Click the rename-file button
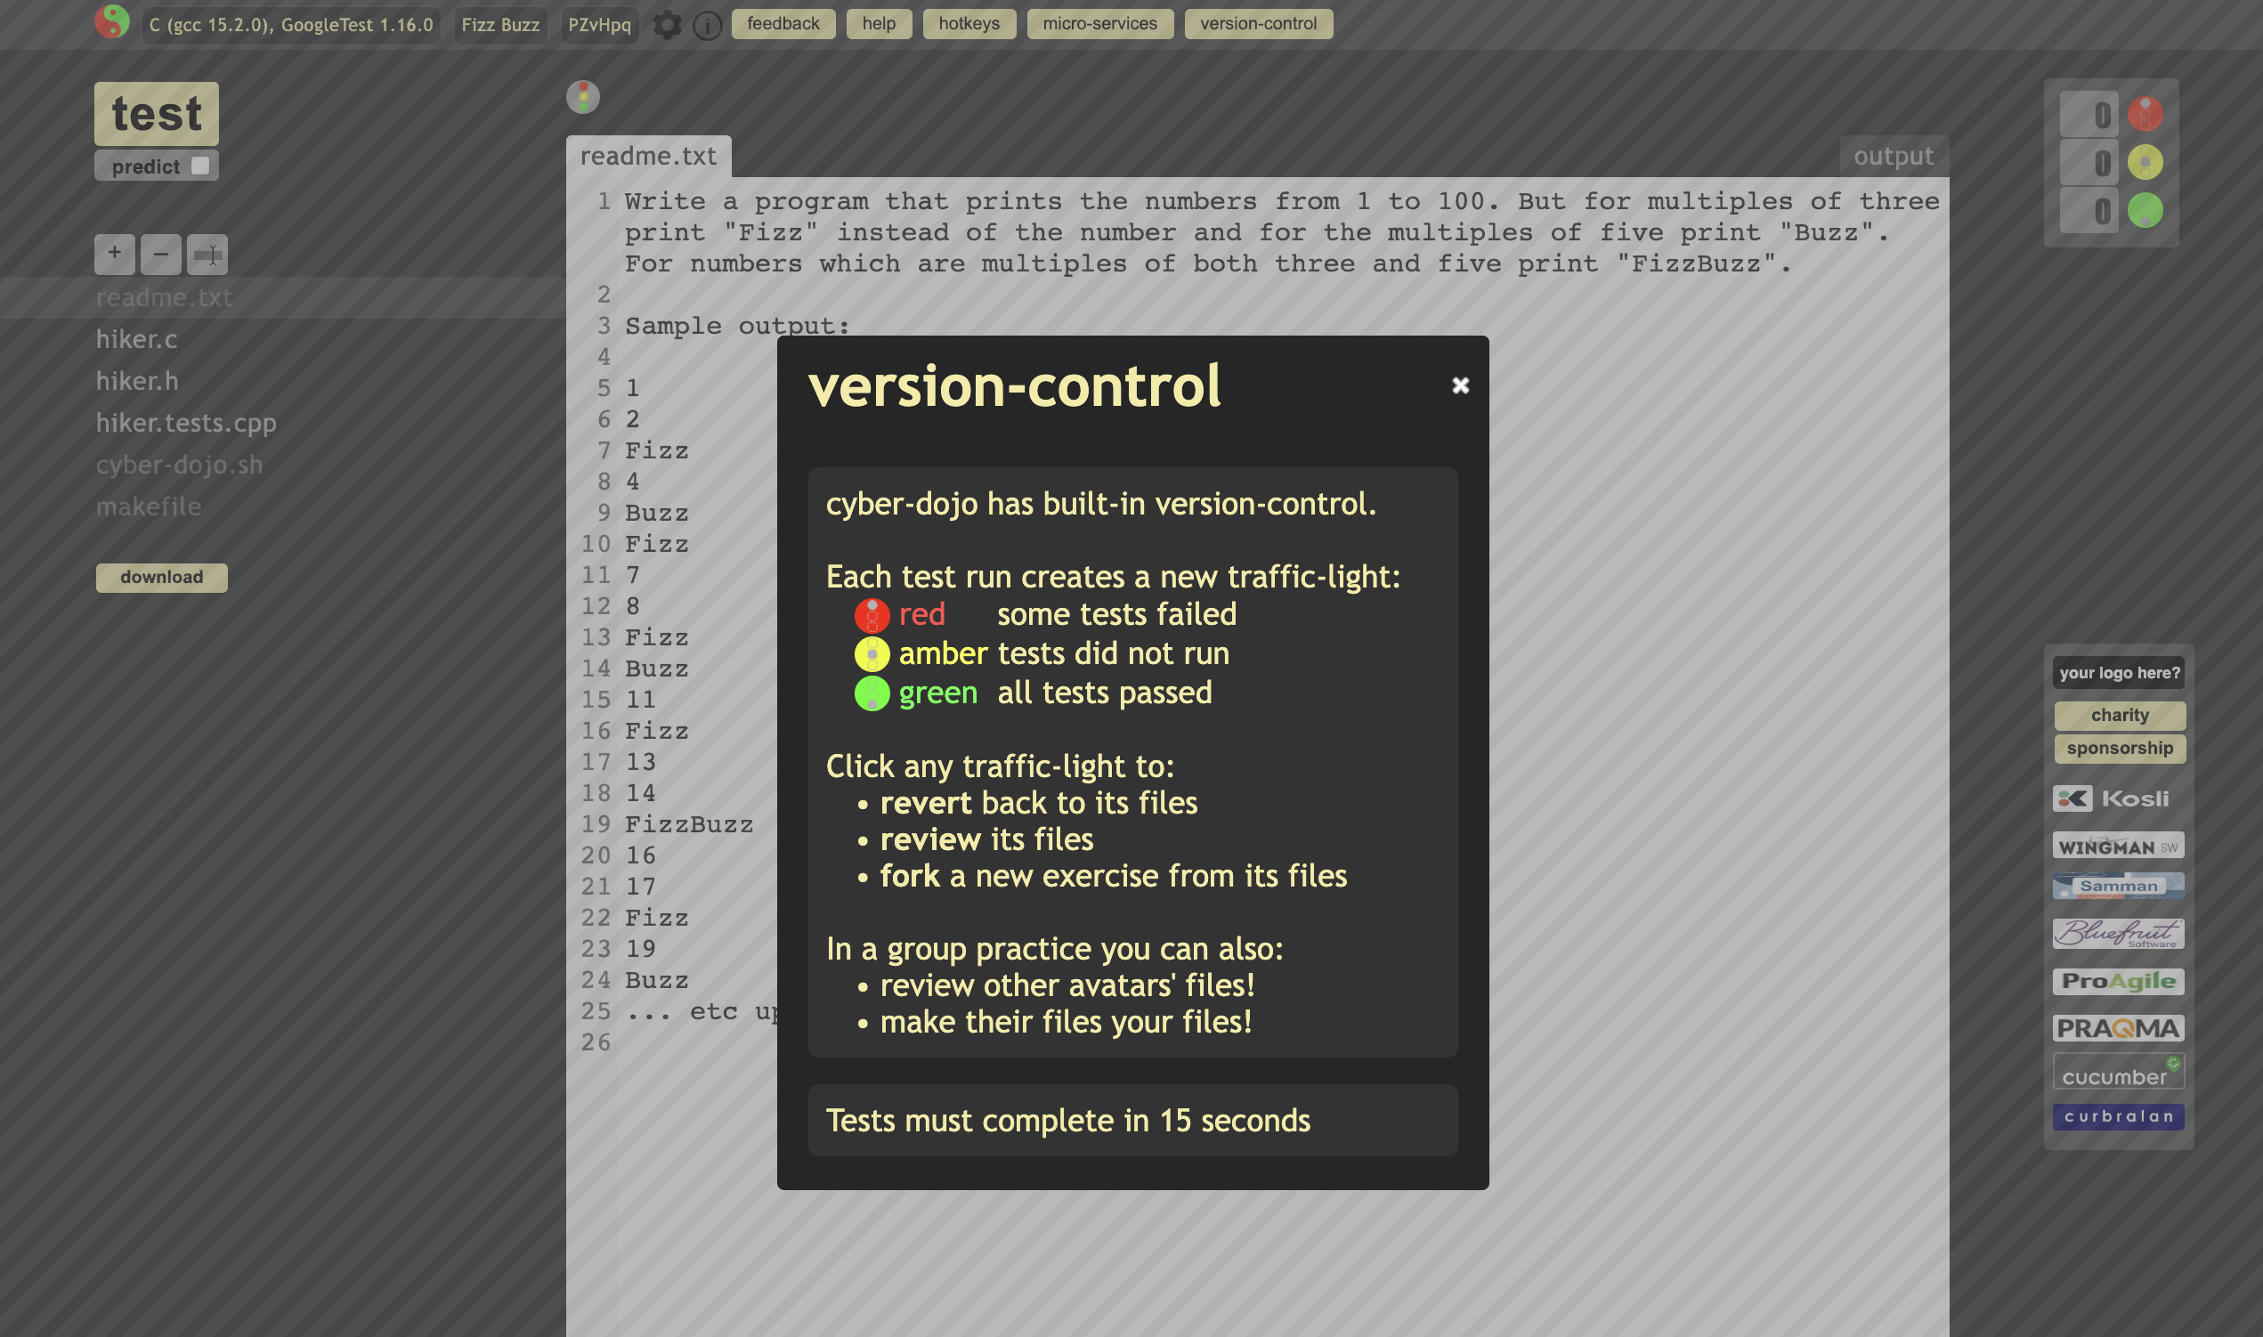Screen dimensions: 2263x1337 click(207, 254)
